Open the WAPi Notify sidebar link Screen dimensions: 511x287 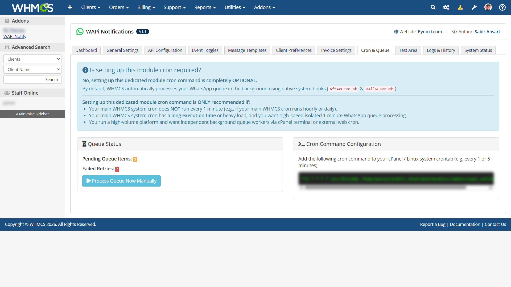15,36
